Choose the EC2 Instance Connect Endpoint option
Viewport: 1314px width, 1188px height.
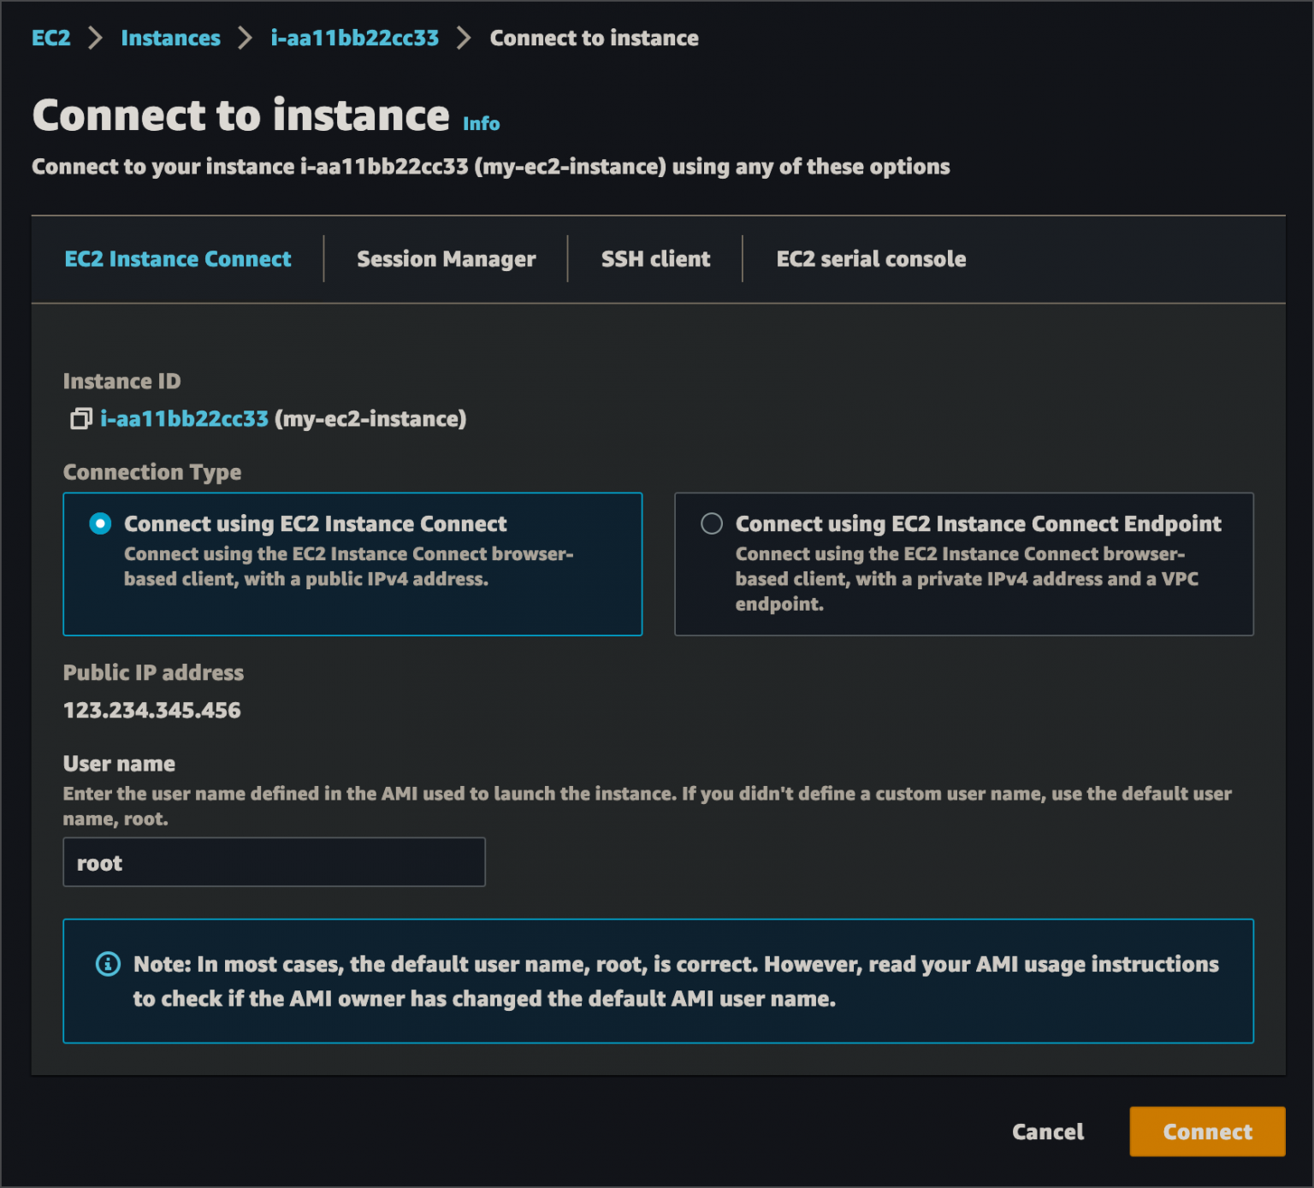pyautogui.click(x=711, y=523)
